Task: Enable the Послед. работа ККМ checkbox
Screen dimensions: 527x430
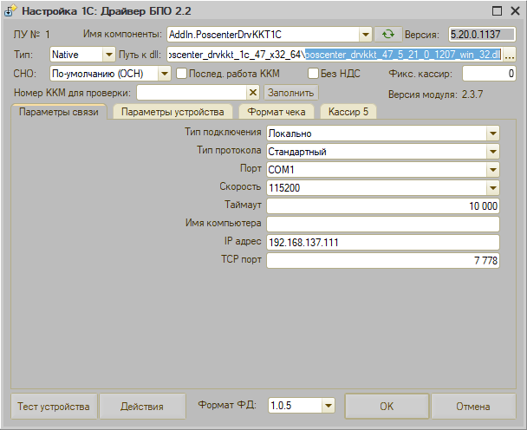Action: (x=182, y=74)
